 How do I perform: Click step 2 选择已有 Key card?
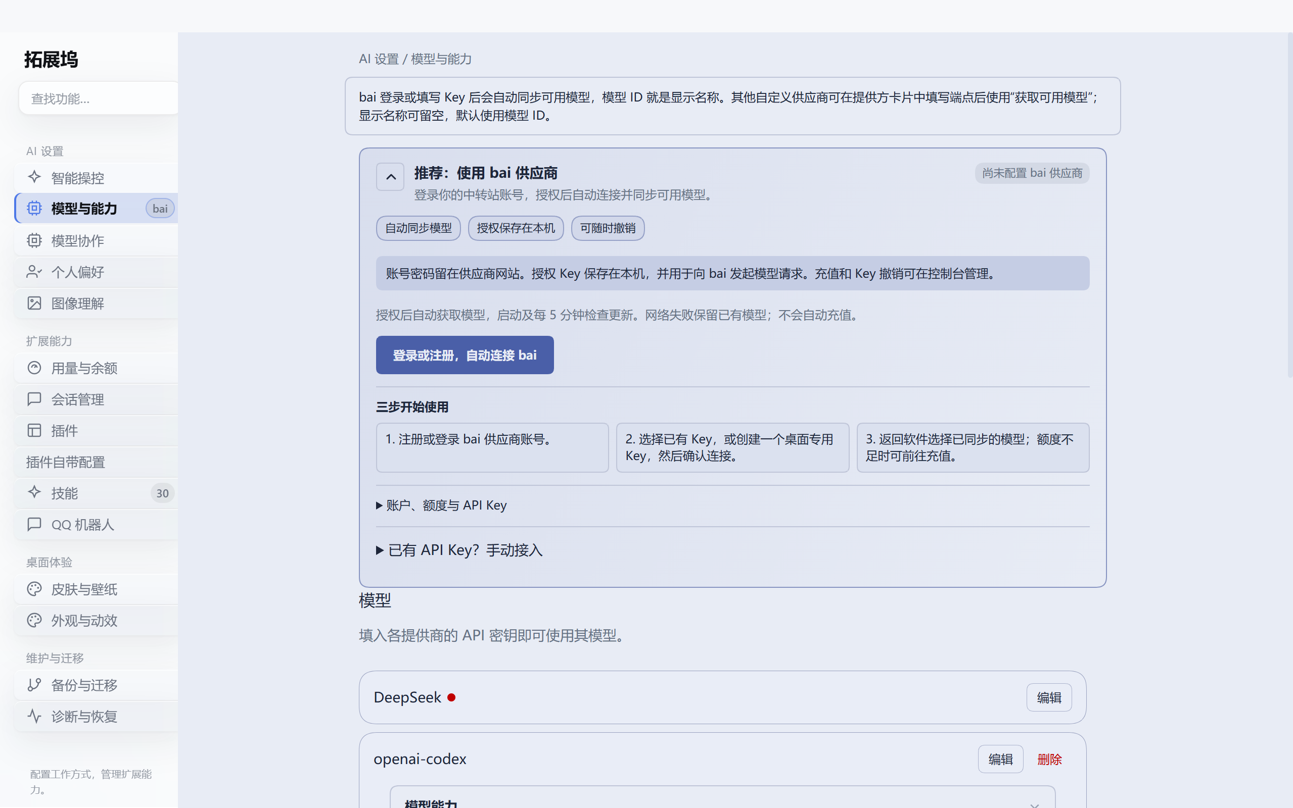click(x=732, y=447)
